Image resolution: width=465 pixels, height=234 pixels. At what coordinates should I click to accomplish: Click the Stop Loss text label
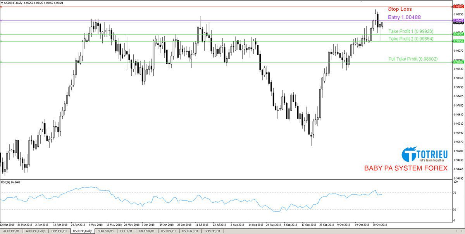pos(400,9)
